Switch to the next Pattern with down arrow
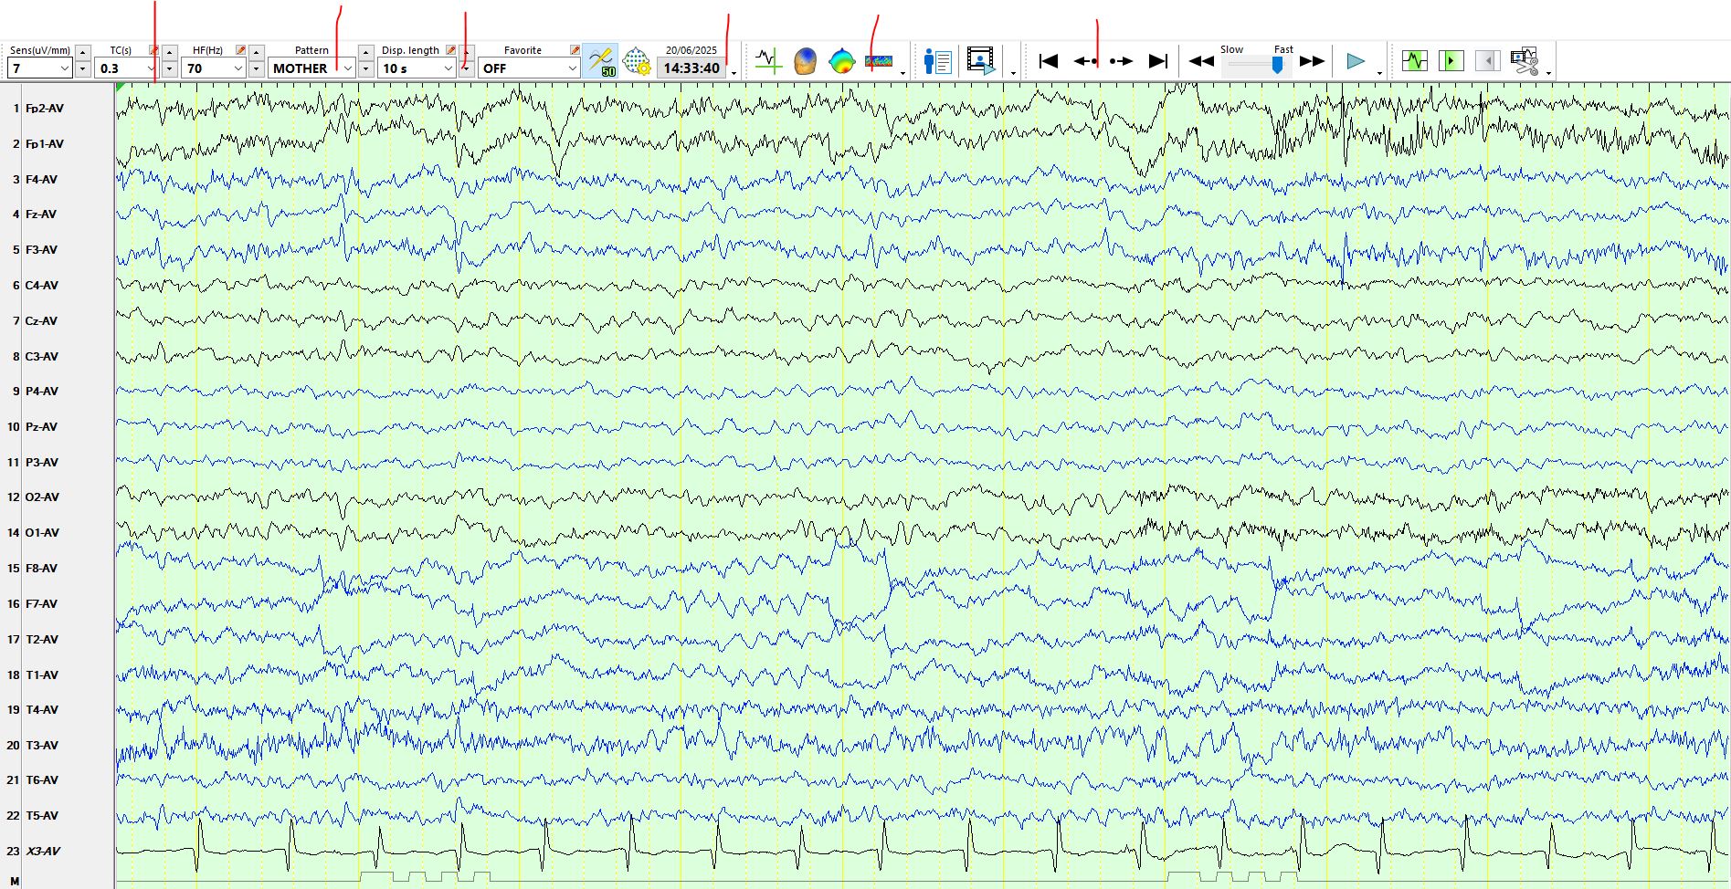Screen dimensions: 1731x889 click(365, 69)
